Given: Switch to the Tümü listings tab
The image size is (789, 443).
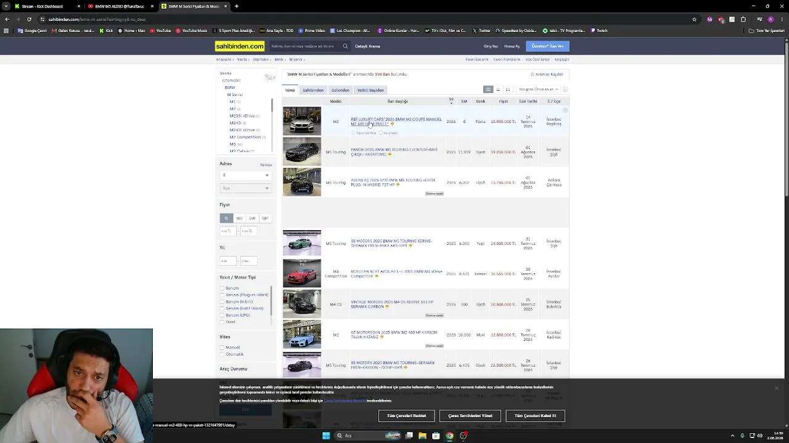Looking at the screenshot, I should coord(290,90).
